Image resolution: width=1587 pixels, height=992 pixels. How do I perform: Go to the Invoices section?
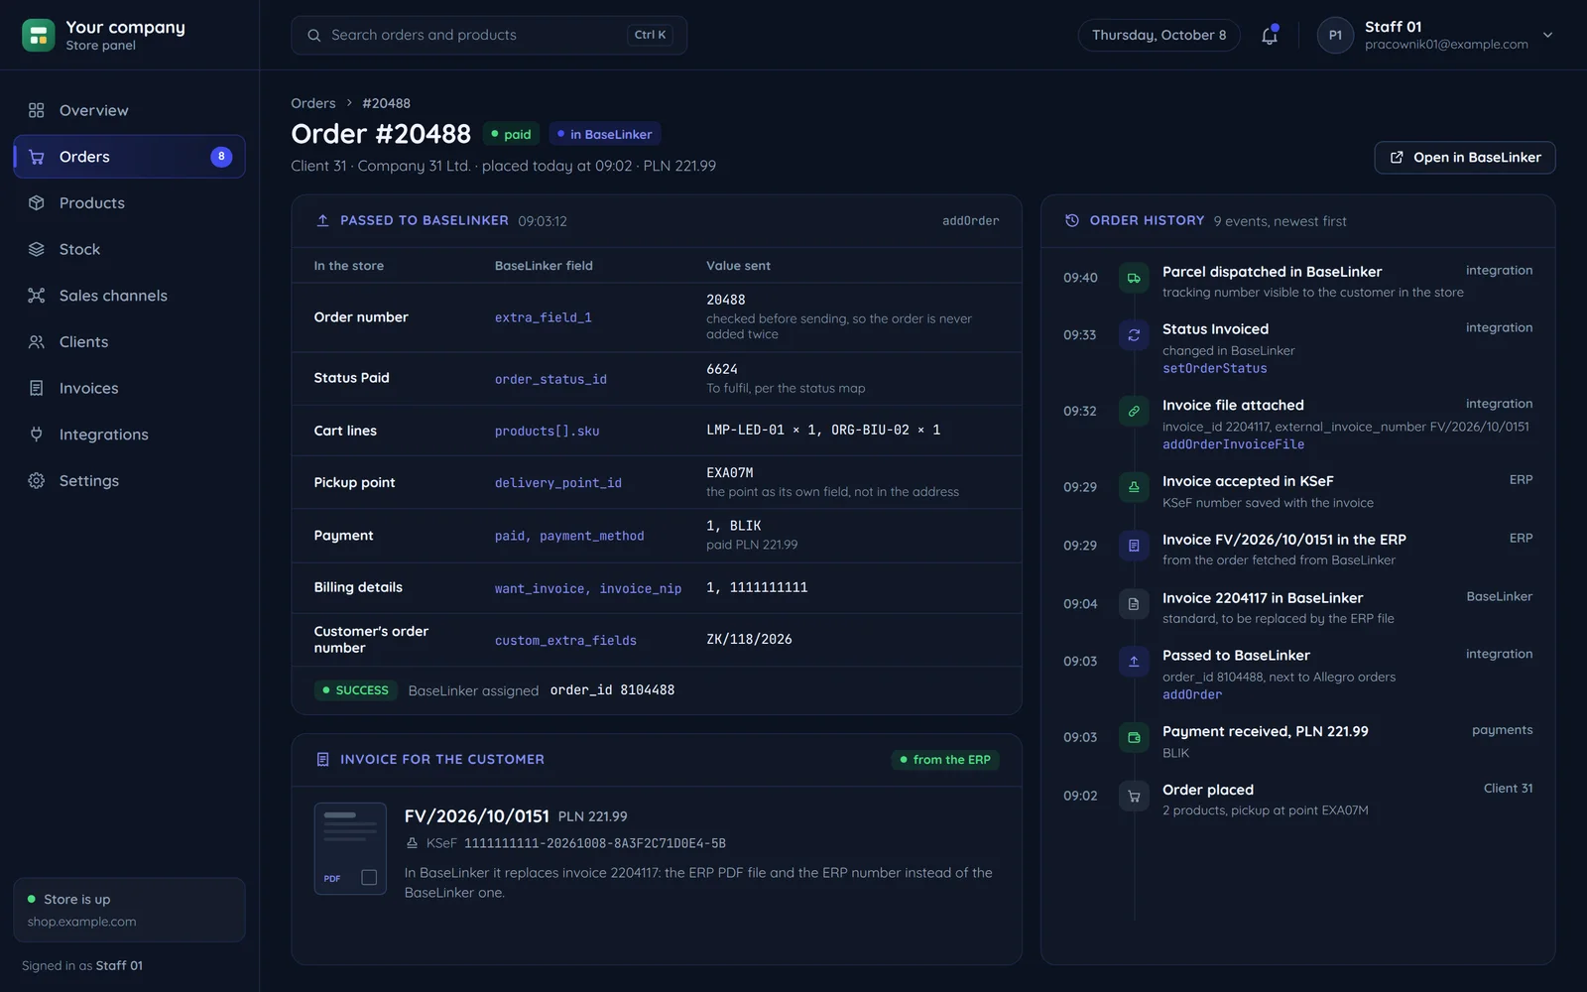(x=129, y=388)
